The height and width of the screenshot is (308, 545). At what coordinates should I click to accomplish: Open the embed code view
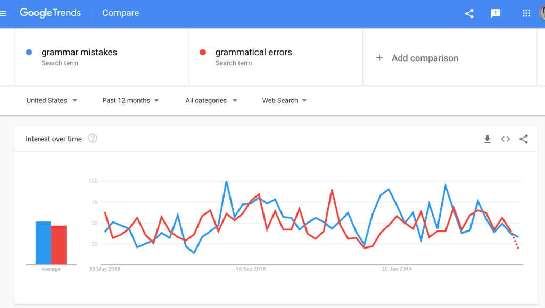[505, 139]
